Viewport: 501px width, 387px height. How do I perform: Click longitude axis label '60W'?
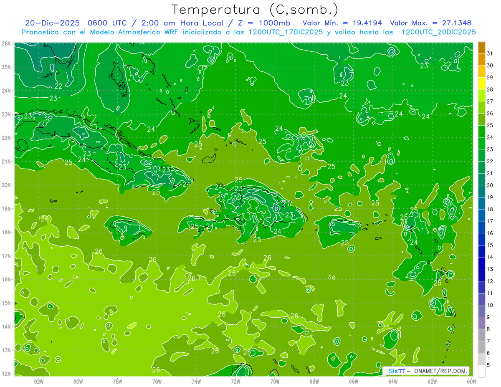point(471,381)
